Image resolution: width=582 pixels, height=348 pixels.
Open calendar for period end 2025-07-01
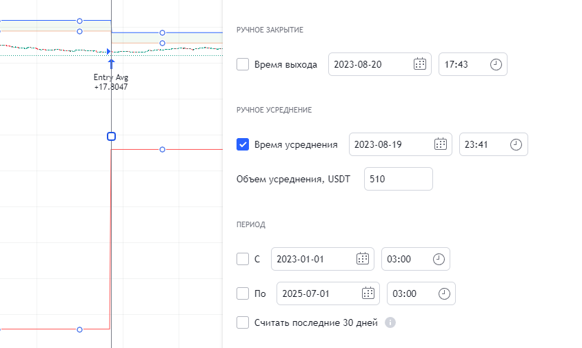[368, 293]
